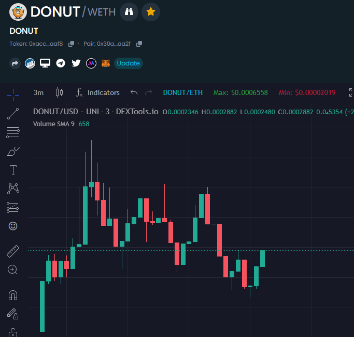Open the emoji icons tool
Image resolution: width=354 pixels, height=337 pixels.
[x=13, y=226]
